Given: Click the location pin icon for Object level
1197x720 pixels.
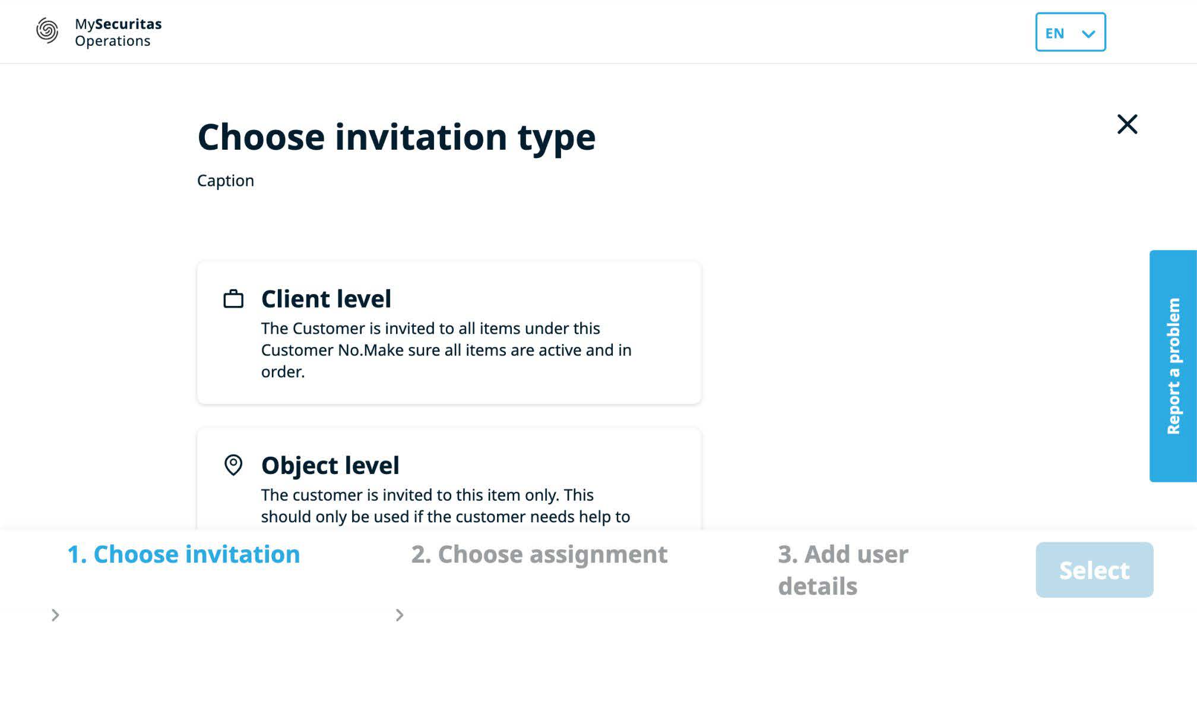Looking at the screenshot, I should click(233, 465).
